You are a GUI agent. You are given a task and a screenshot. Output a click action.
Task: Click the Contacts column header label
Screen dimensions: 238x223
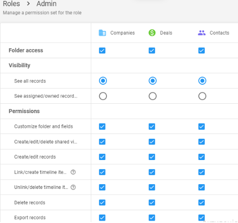(220, 33)
